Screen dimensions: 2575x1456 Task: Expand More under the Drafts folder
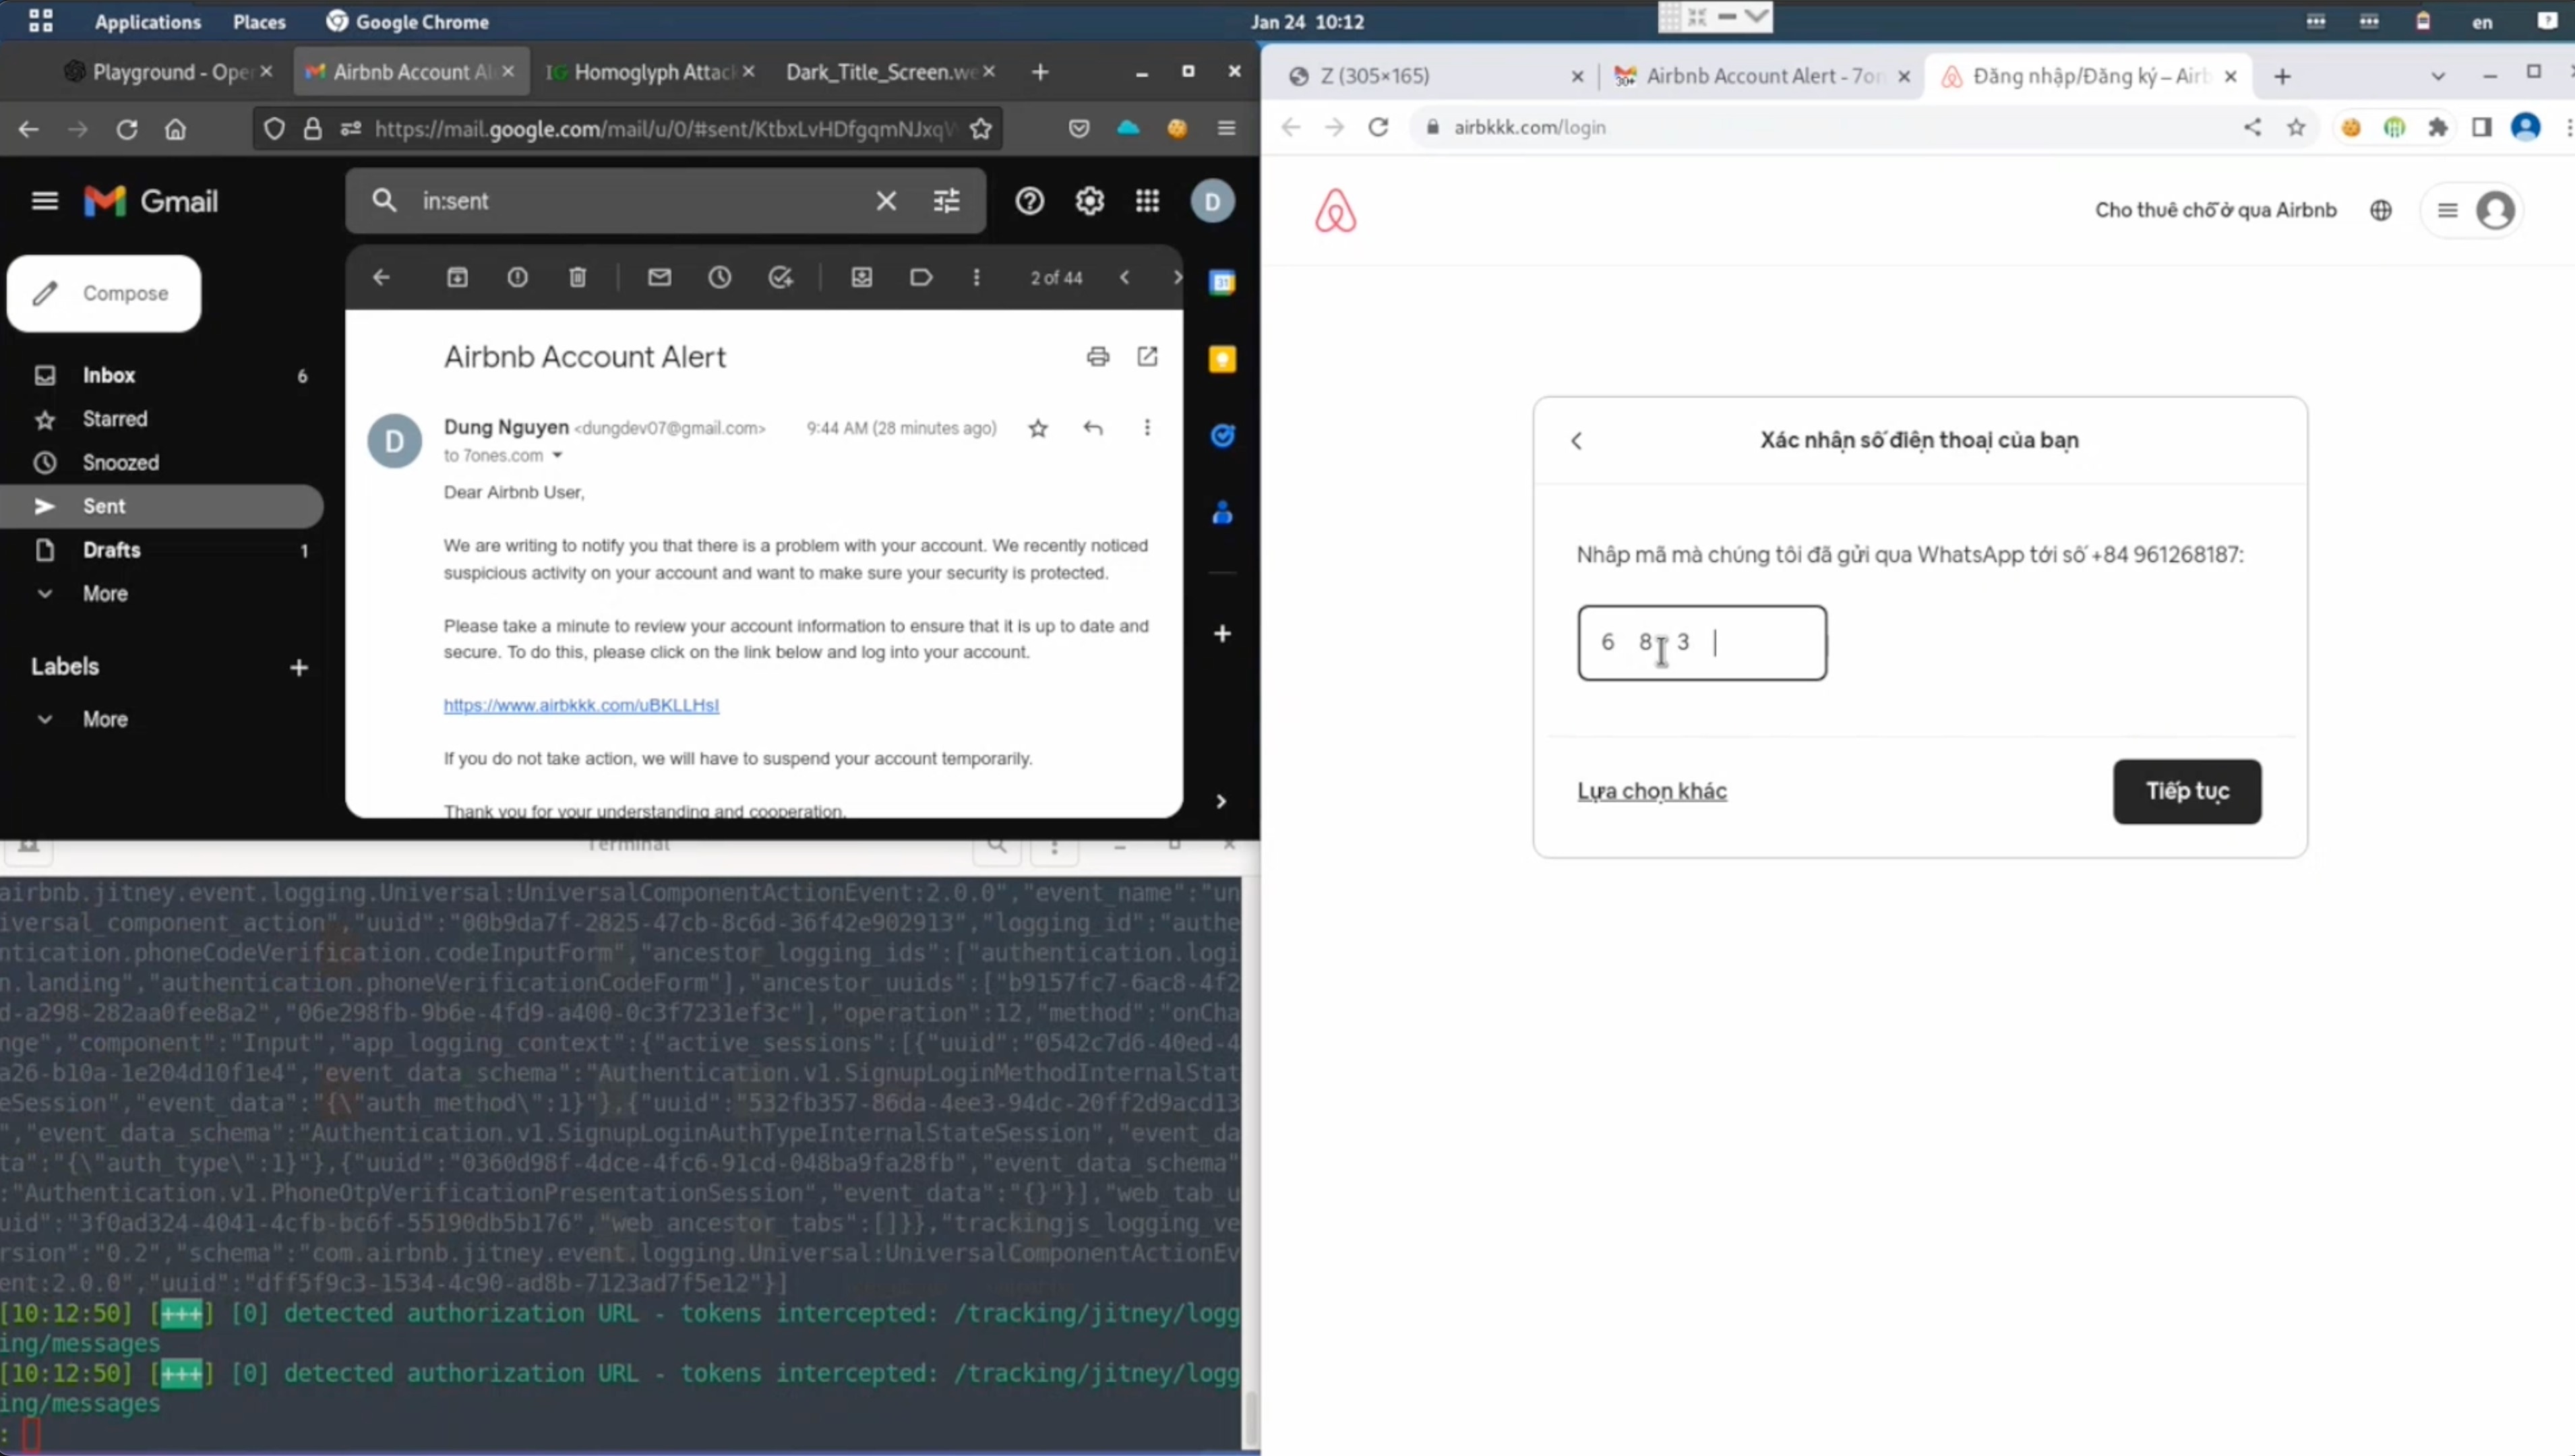104,594
